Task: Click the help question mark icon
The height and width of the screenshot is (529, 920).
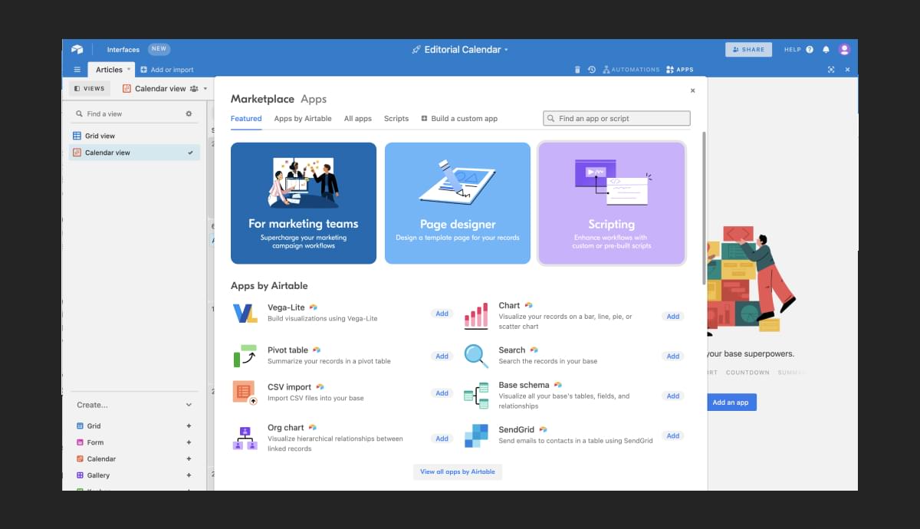Action: coord(810,49)
